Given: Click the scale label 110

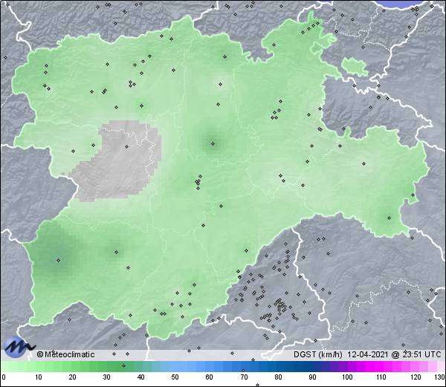Looking at the screenshot, I should pos(381,377).
